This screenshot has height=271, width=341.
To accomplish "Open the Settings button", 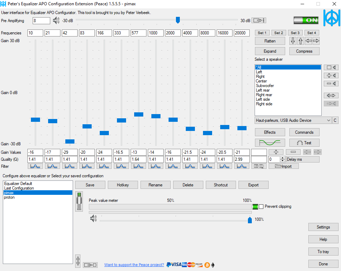I will pyautogui.click(x=323, y=227).
